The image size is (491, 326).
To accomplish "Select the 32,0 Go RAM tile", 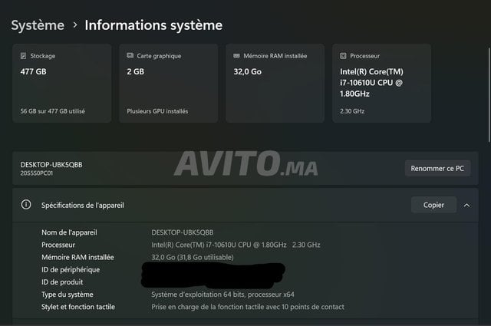I will click(x=275, y=83).
